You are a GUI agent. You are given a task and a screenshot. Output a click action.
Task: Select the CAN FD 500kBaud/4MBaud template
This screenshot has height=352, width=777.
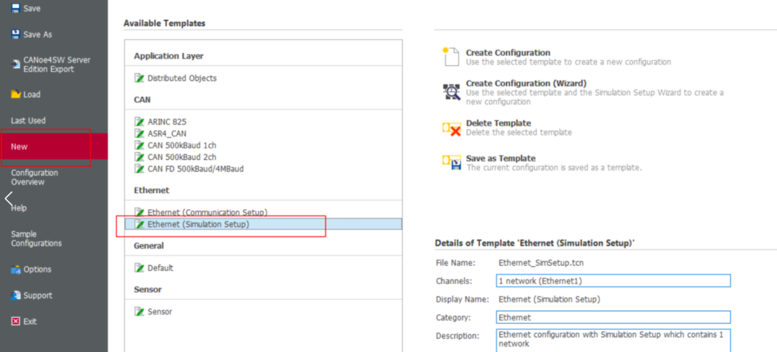(196, 169)
